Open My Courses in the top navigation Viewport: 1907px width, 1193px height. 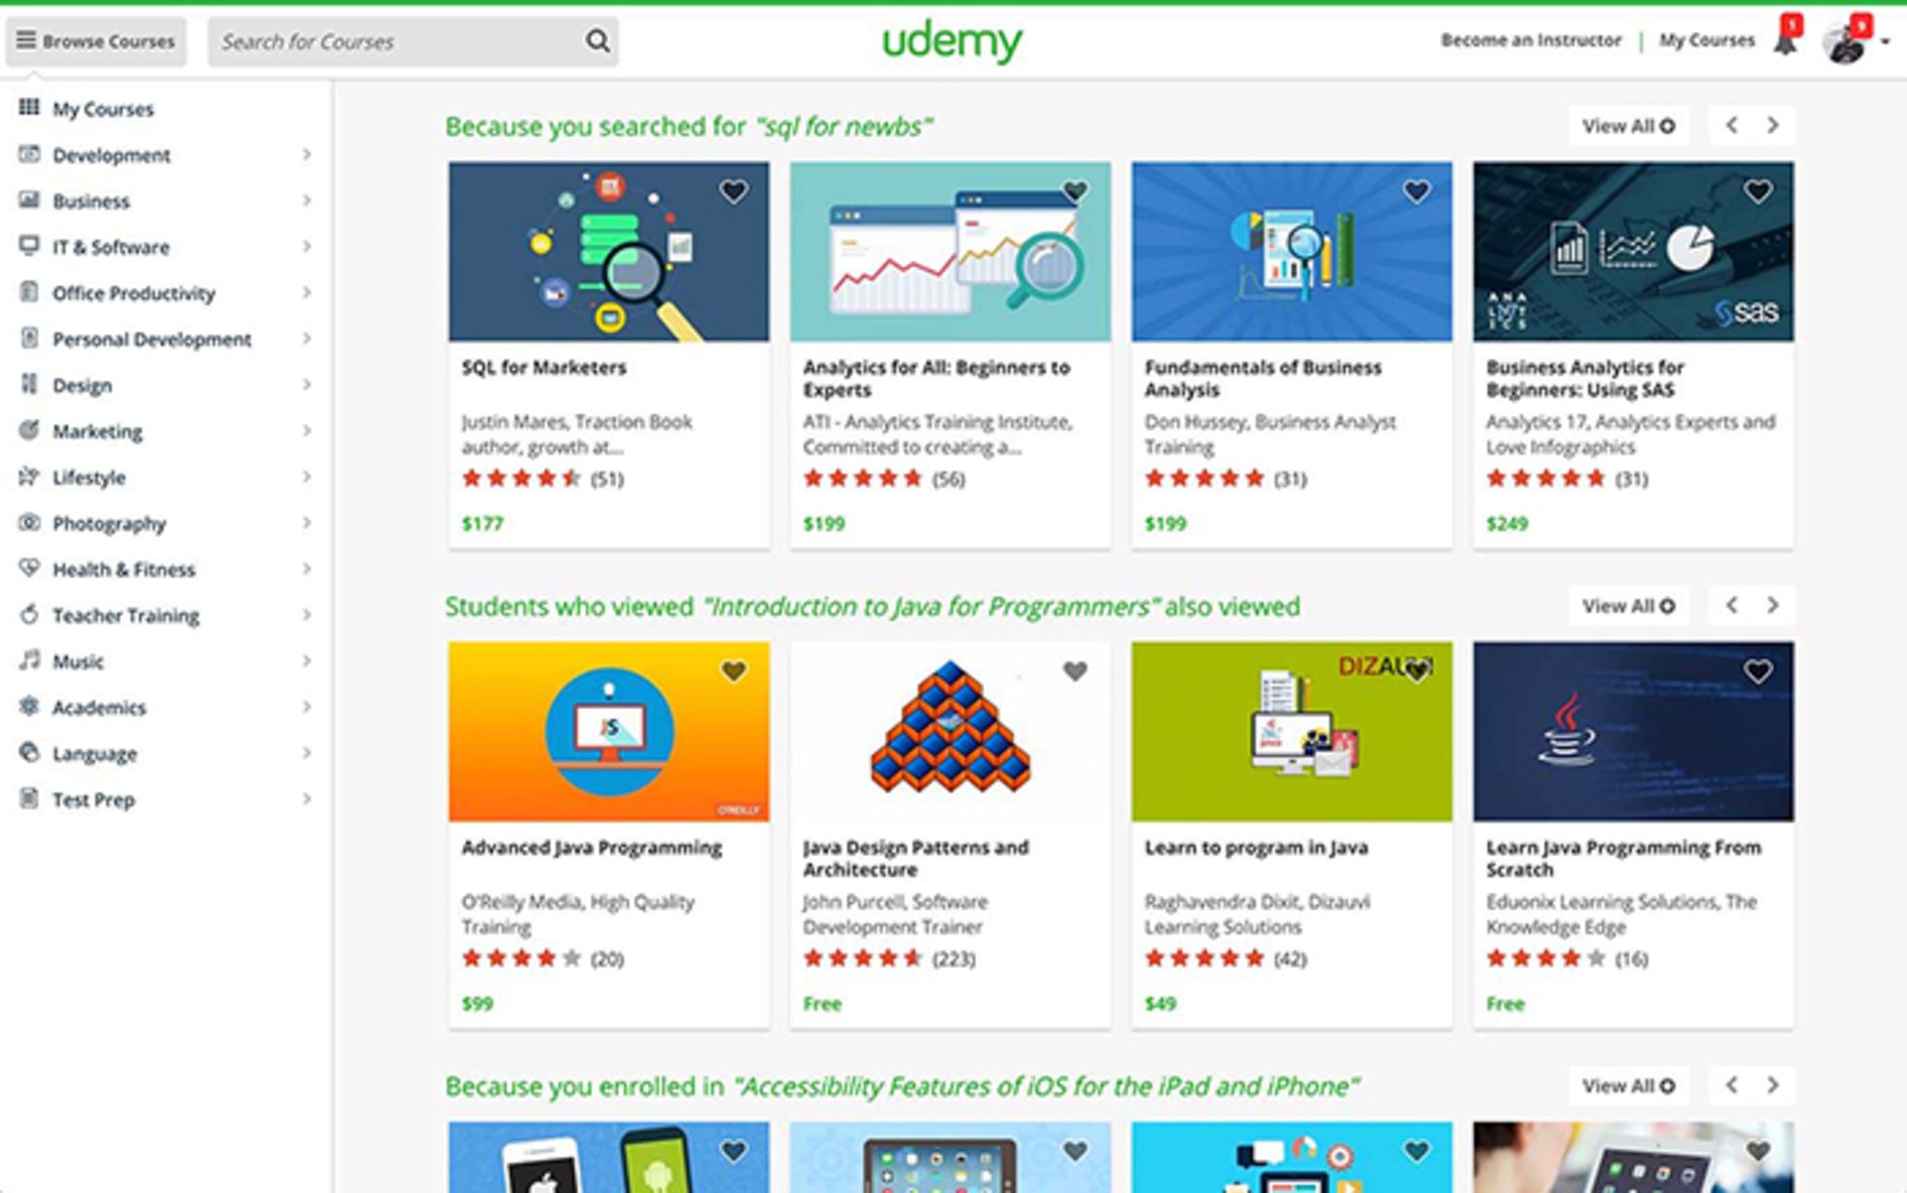pos(1706,40)
